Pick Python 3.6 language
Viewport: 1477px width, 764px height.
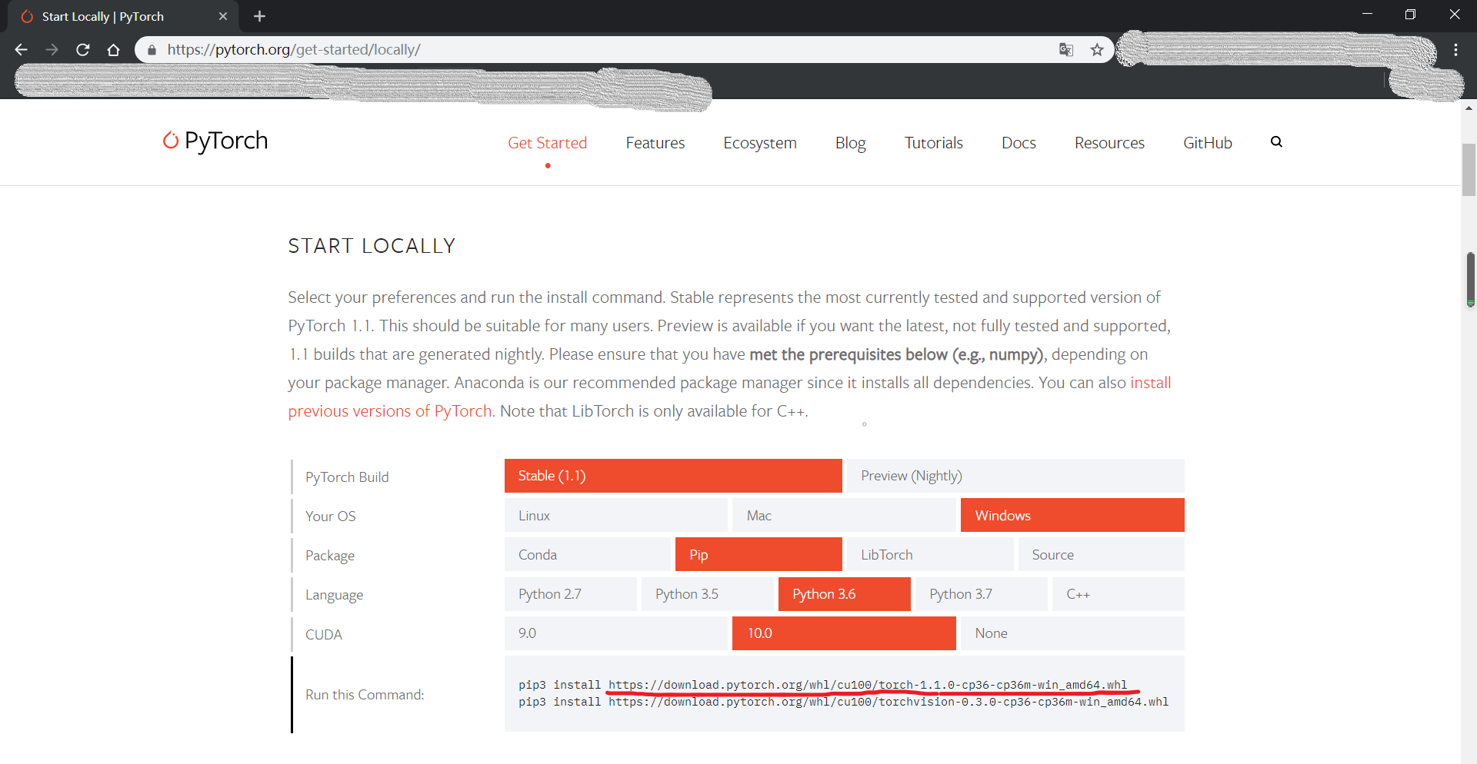(845, 594)
